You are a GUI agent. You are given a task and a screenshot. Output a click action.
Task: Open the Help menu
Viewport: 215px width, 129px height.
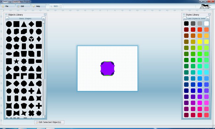click(38, 6)
